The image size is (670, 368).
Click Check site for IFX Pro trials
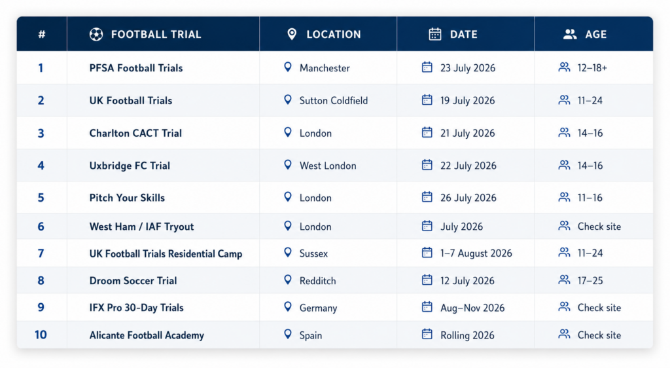599,308
